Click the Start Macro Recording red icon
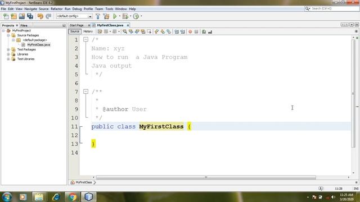 coord(190,31)
